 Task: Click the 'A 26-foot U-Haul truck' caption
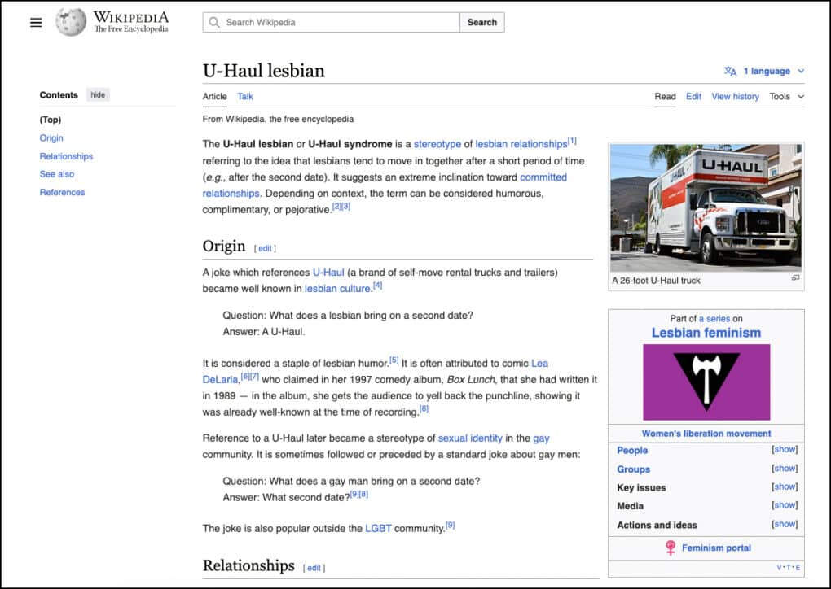tap(656, 281)
